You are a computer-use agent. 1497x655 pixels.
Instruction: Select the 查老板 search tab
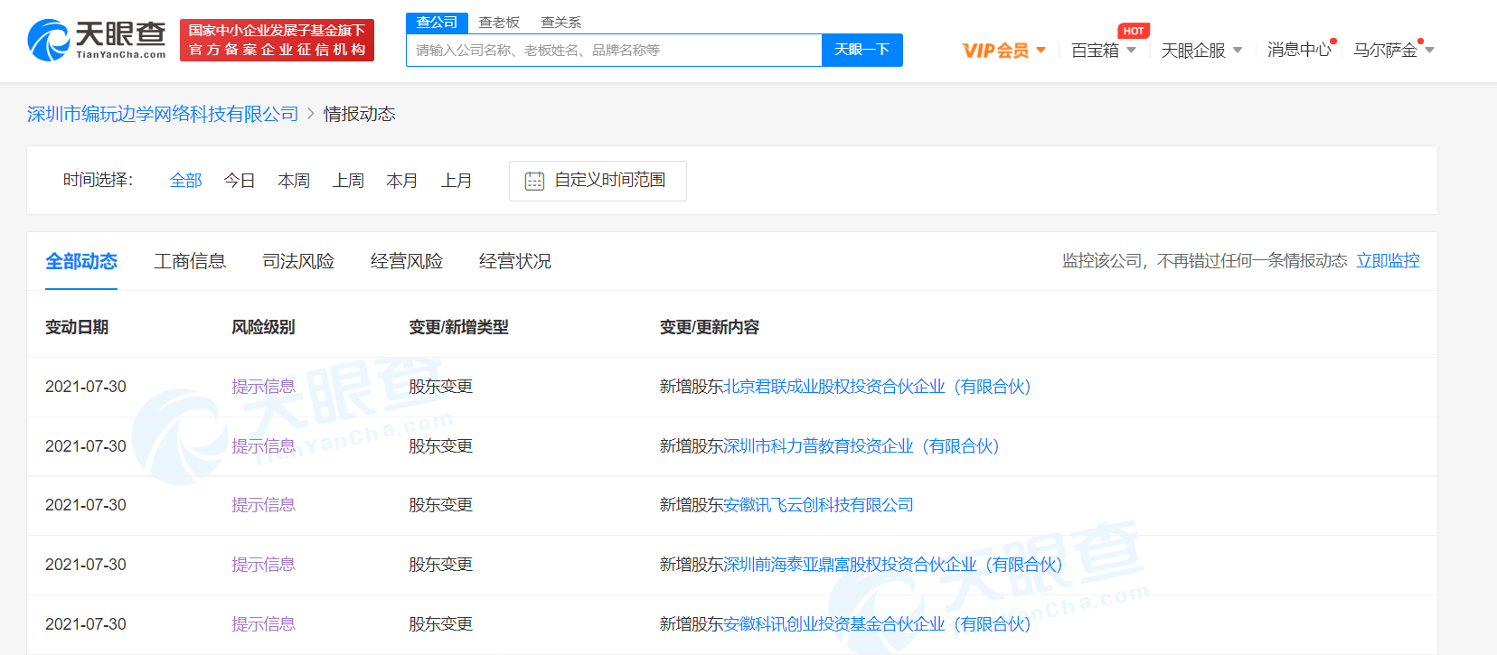[499, 23]
